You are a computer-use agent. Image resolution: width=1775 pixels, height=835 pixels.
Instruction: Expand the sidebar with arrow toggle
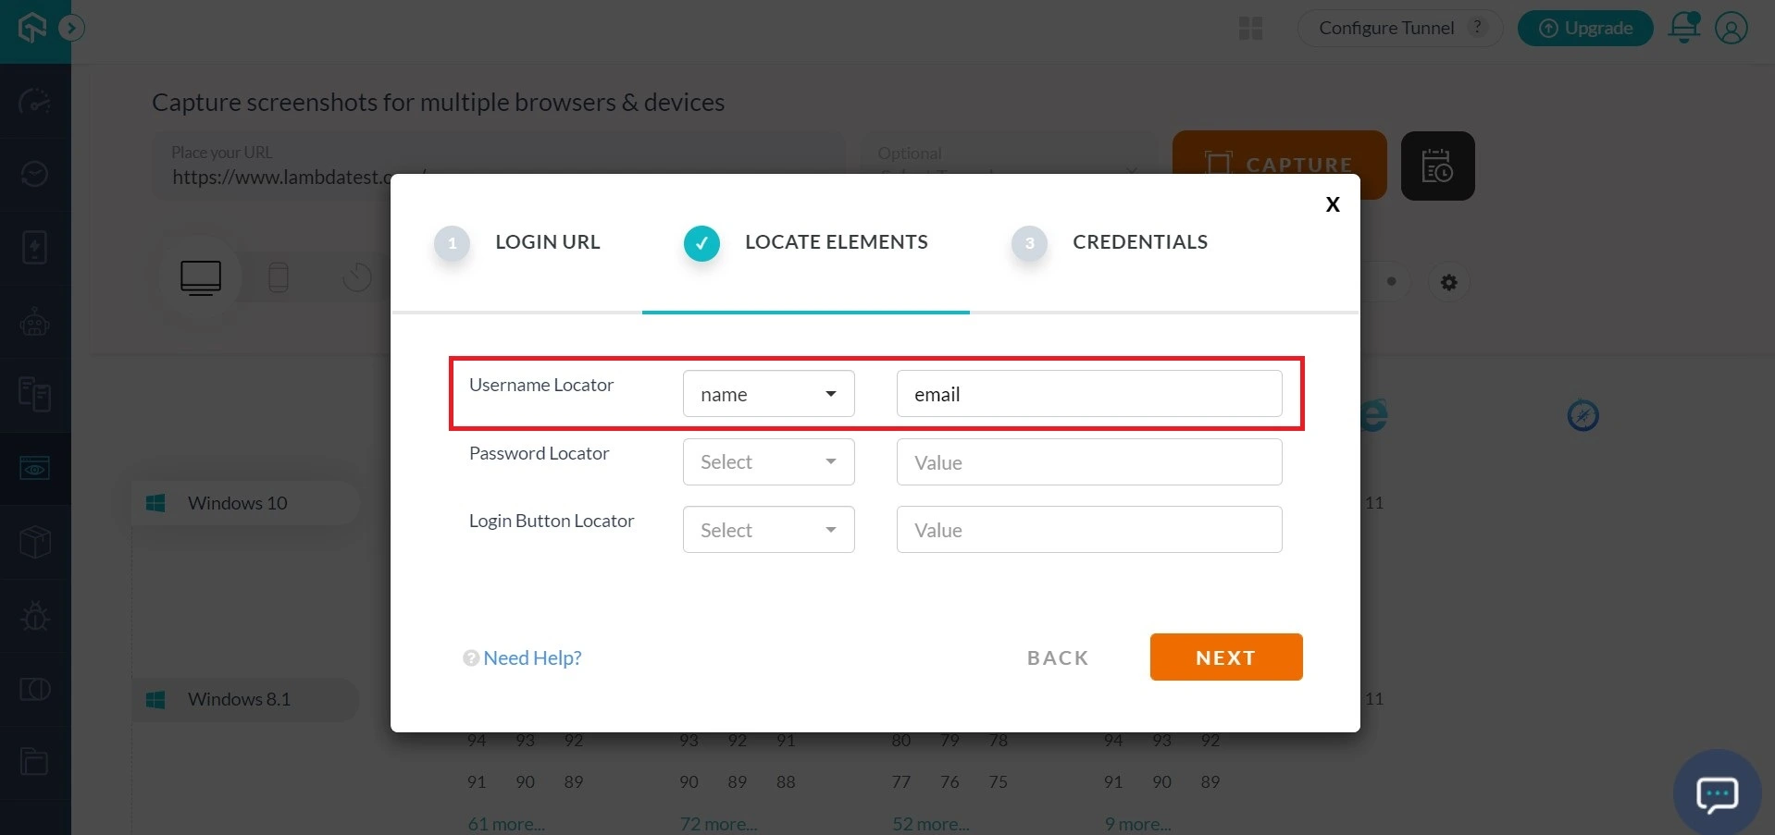pos(71,29)
